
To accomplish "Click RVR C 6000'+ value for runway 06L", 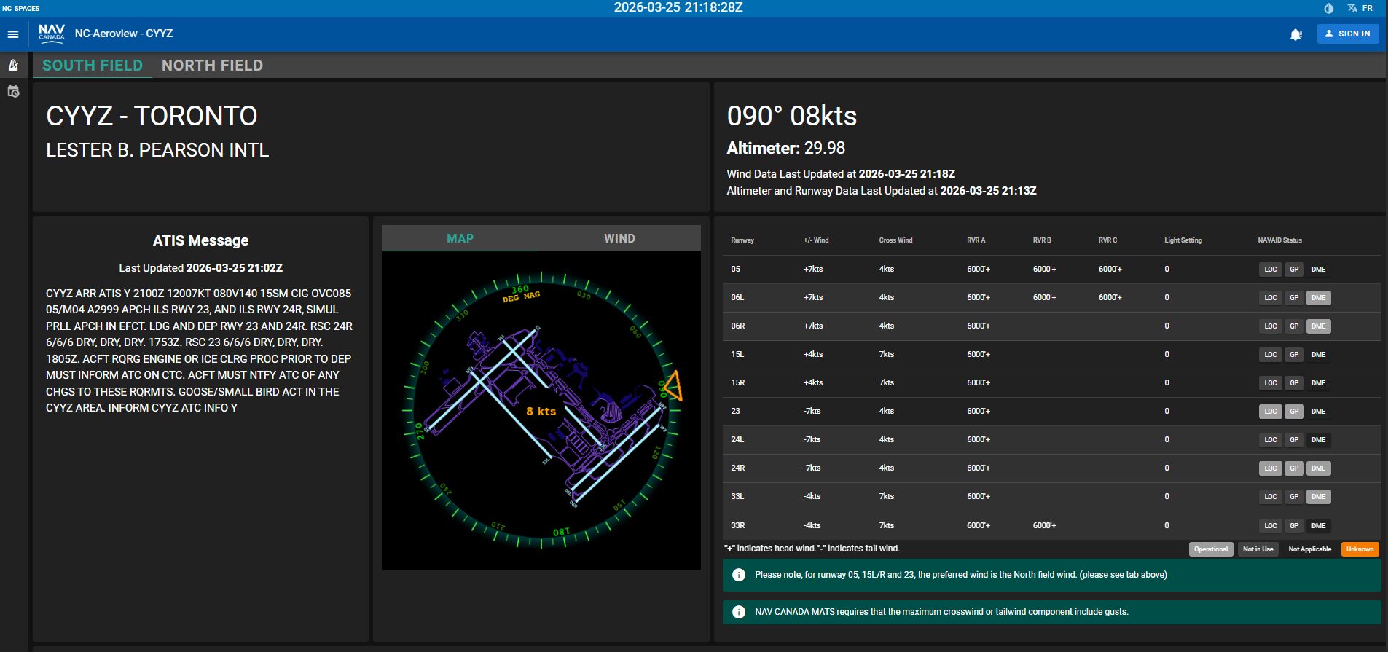I will (x=1110, y=298).
